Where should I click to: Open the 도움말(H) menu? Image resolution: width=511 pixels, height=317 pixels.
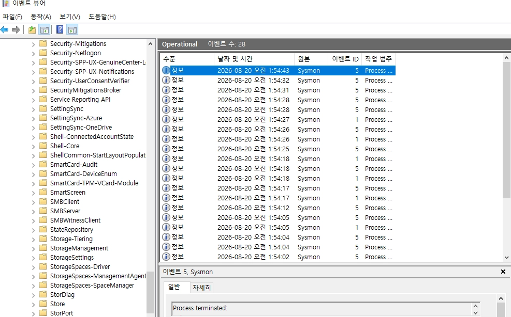click(x=103, y=17)
